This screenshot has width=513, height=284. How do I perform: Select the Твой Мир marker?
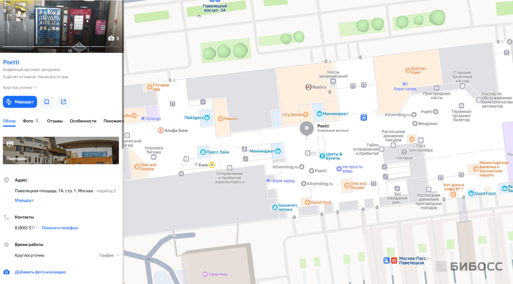[x=205, y=274]
